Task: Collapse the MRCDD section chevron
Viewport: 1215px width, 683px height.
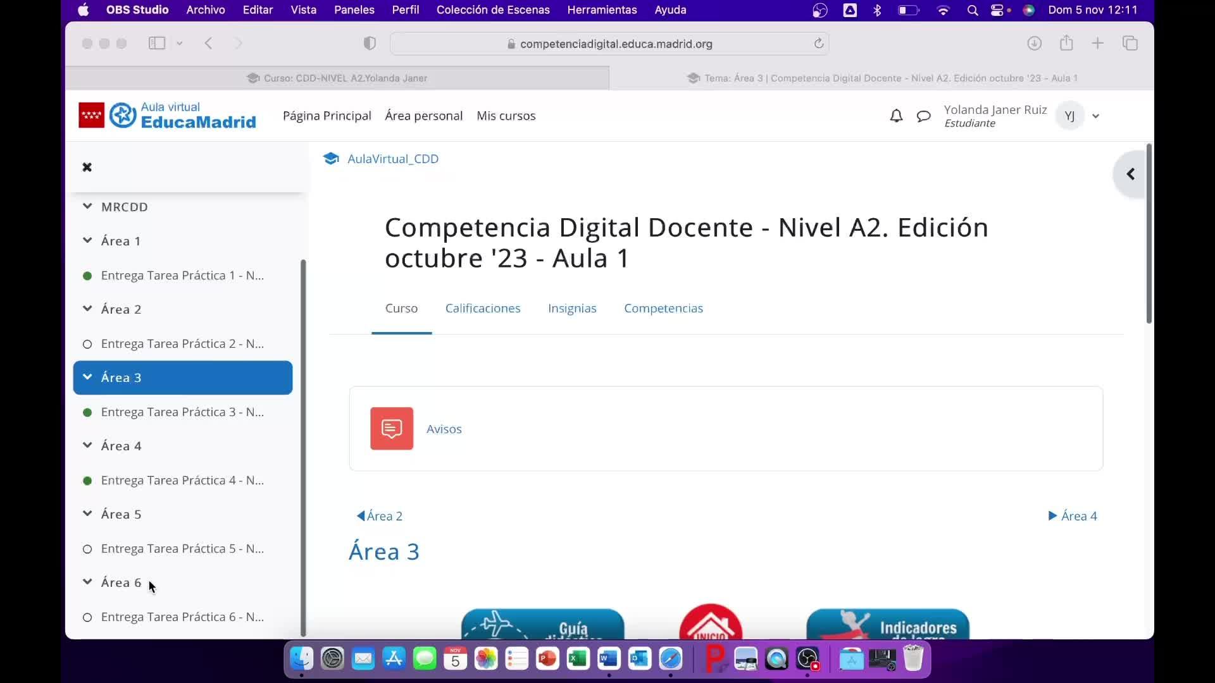Action: [87, 206]
